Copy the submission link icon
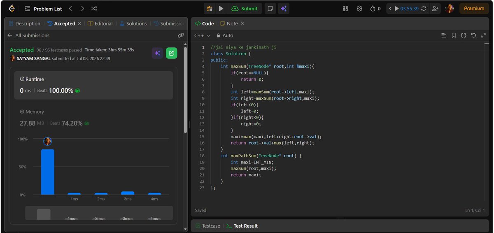Viewport: 494px width, 233px height. (181, 35)
